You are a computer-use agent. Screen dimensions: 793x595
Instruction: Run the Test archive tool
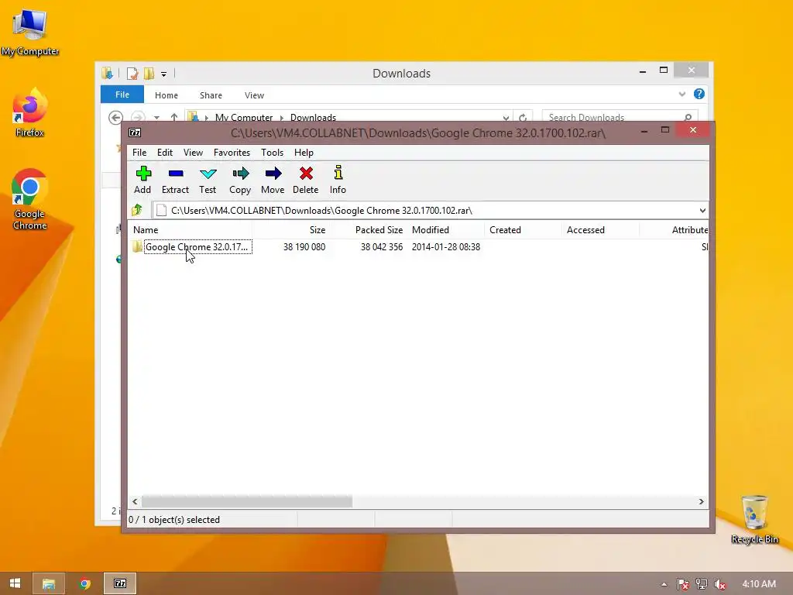tap(208, 180)
